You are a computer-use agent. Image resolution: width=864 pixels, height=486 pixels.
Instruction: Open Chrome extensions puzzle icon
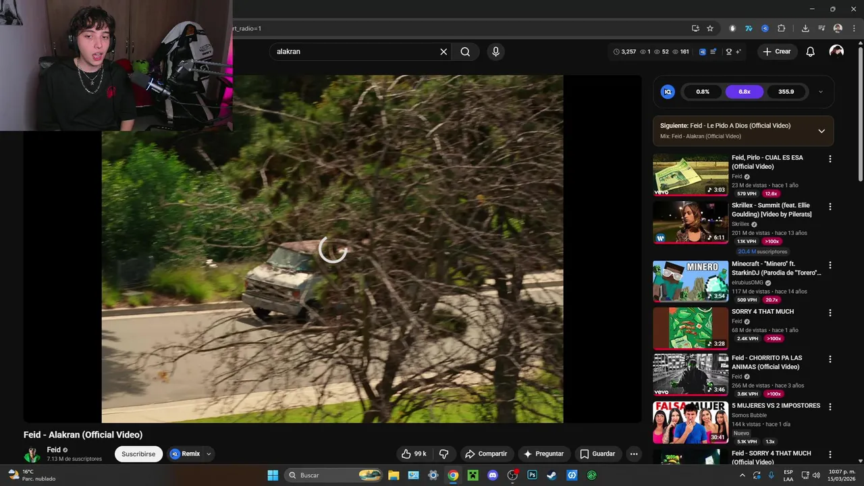(x=782, y=28)
